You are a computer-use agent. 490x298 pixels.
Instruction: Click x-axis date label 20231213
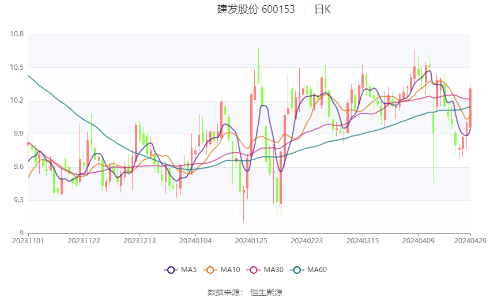tap(140, 241)
